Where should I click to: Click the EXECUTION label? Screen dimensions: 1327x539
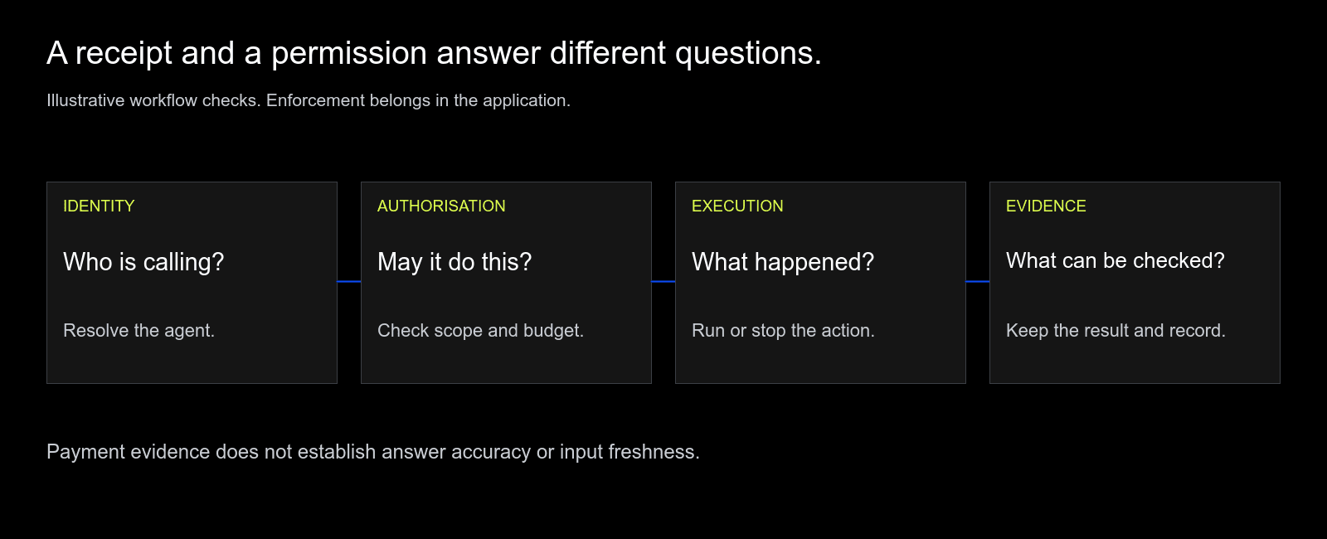(737, 206)
